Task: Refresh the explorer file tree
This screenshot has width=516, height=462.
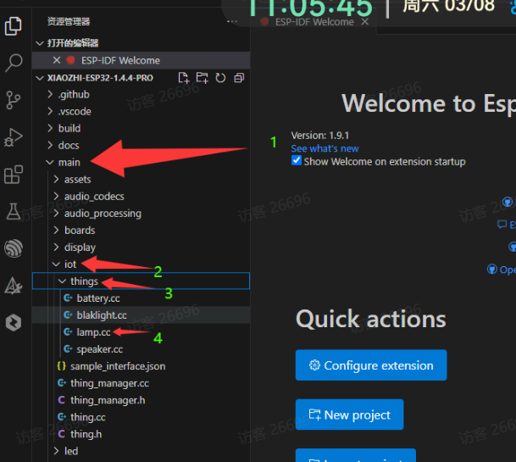Action: pyautogui.click(x=220, y=78)
